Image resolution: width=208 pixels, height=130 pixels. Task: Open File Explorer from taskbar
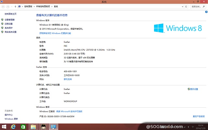(33, 127)
